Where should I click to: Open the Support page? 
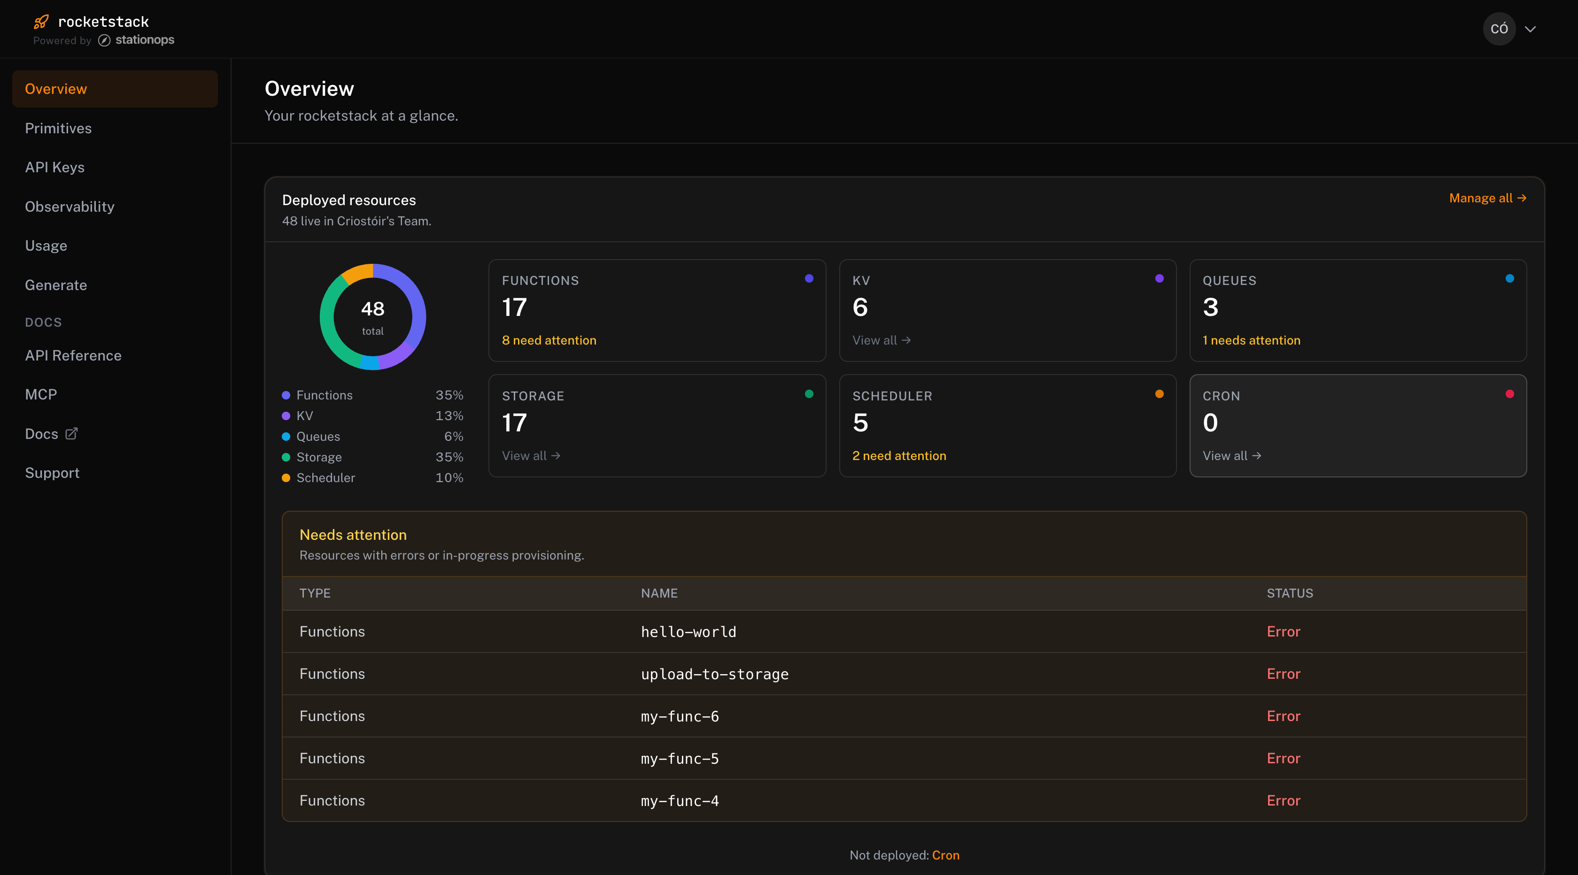click(52, 473)
